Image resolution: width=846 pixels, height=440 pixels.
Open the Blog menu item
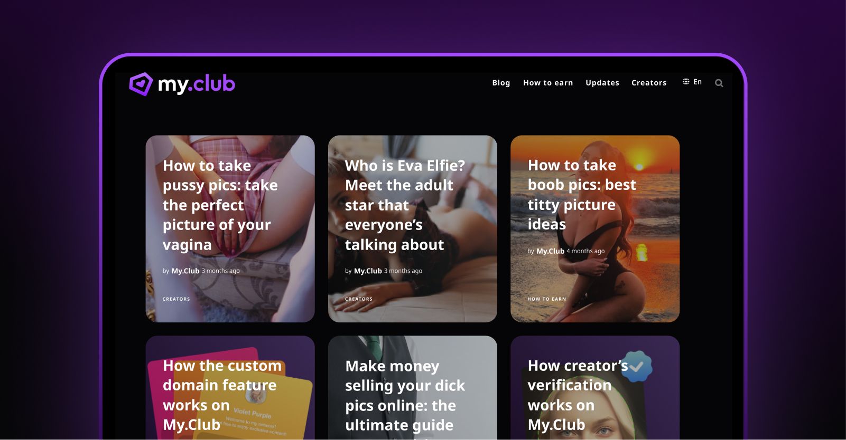[x=501, y=83]
